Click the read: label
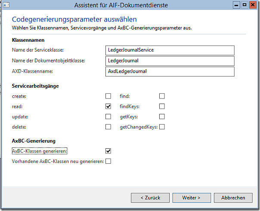 point(17,107)
